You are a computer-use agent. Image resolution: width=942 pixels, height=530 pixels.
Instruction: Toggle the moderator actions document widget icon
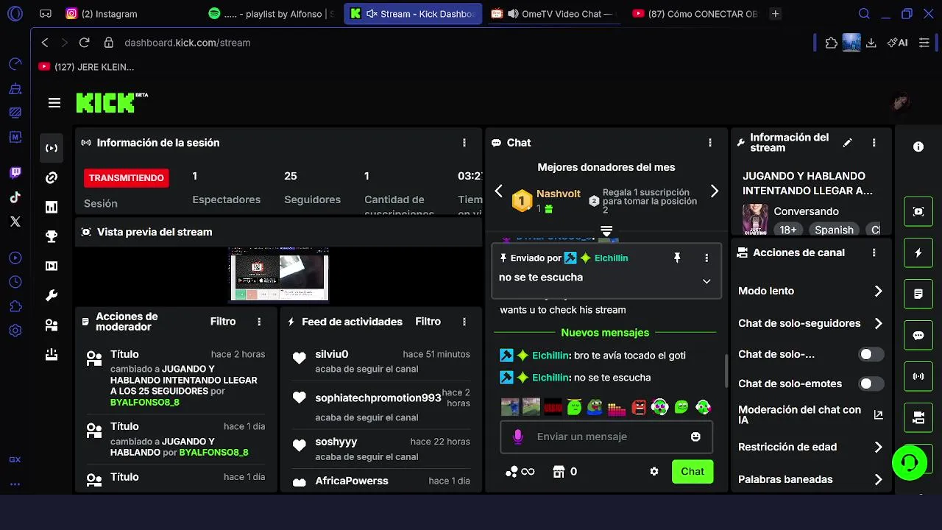[x=918, y=294]
